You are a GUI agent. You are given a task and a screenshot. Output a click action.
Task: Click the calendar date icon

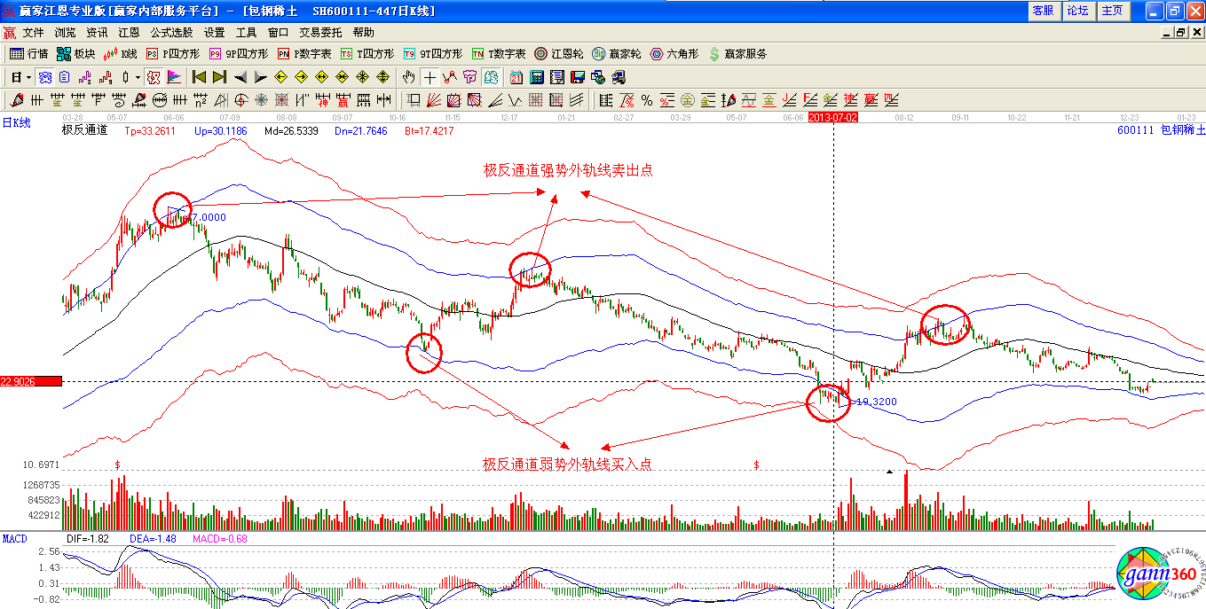(516, 77)
